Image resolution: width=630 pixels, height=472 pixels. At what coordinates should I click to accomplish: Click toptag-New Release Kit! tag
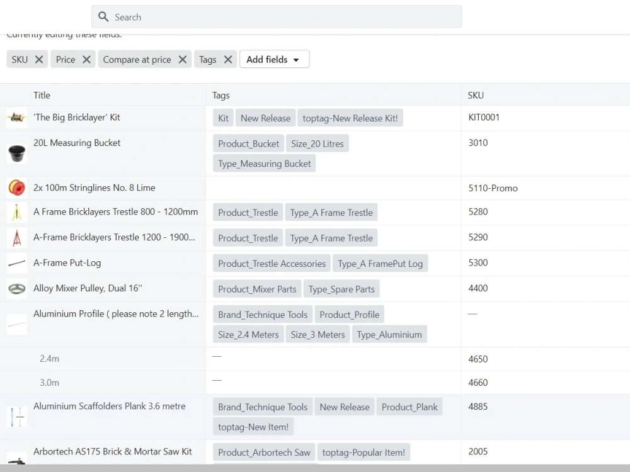(x=350, y=118)
